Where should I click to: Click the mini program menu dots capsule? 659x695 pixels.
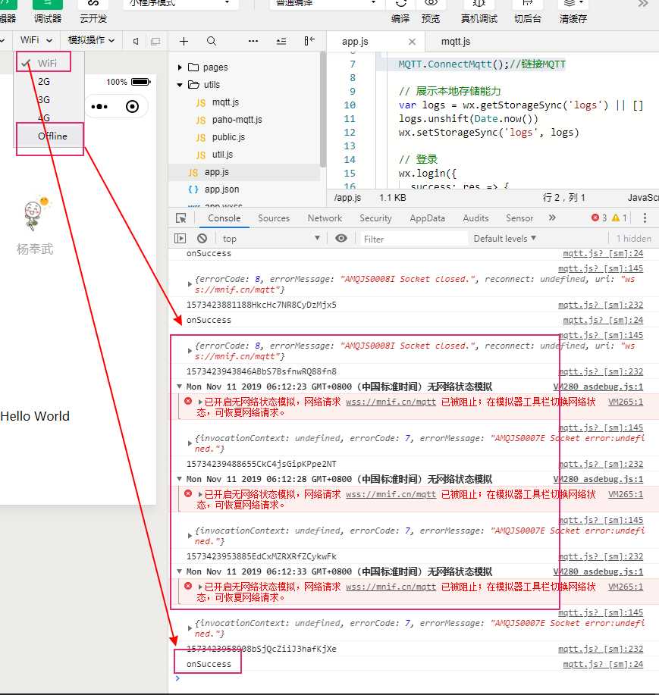tap(99, 106)
